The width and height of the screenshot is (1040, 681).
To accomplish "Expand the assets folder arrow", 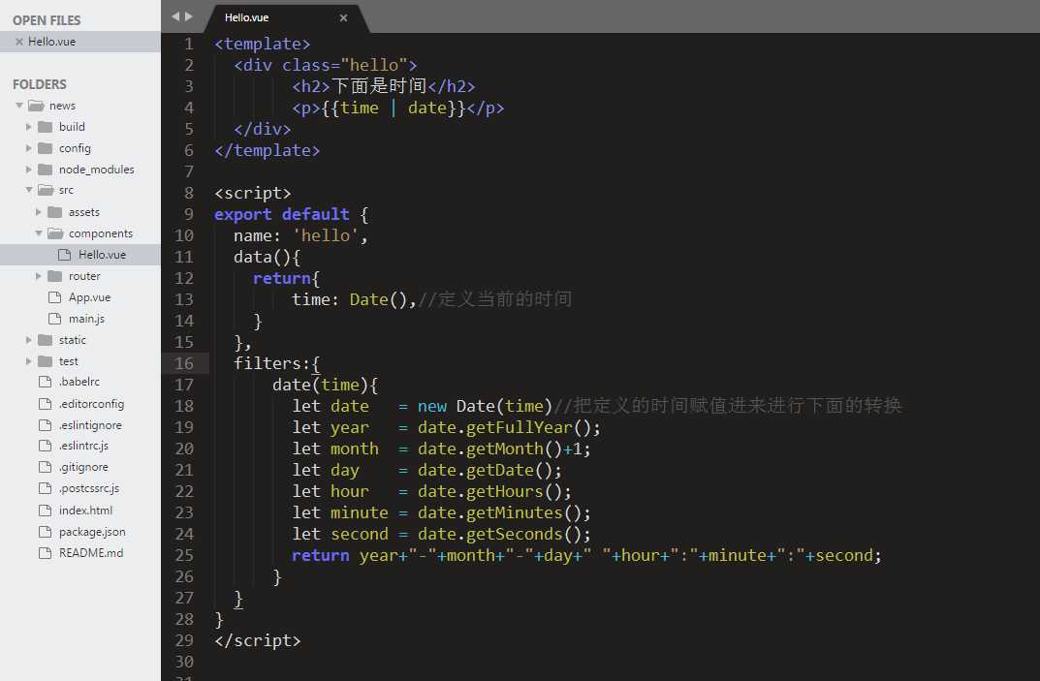I will pyautogui.click(x=39, y=212).
